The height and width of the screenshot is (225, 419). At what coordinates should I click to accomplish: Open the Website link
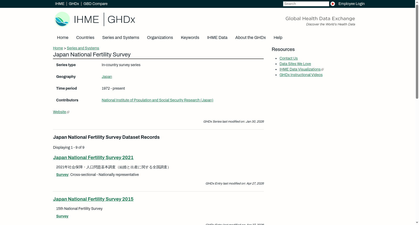click(59, 112)
